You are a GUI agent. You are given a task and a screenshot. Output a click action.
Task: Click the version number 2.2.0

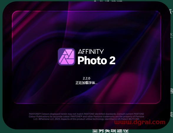(x=87, y=78)
